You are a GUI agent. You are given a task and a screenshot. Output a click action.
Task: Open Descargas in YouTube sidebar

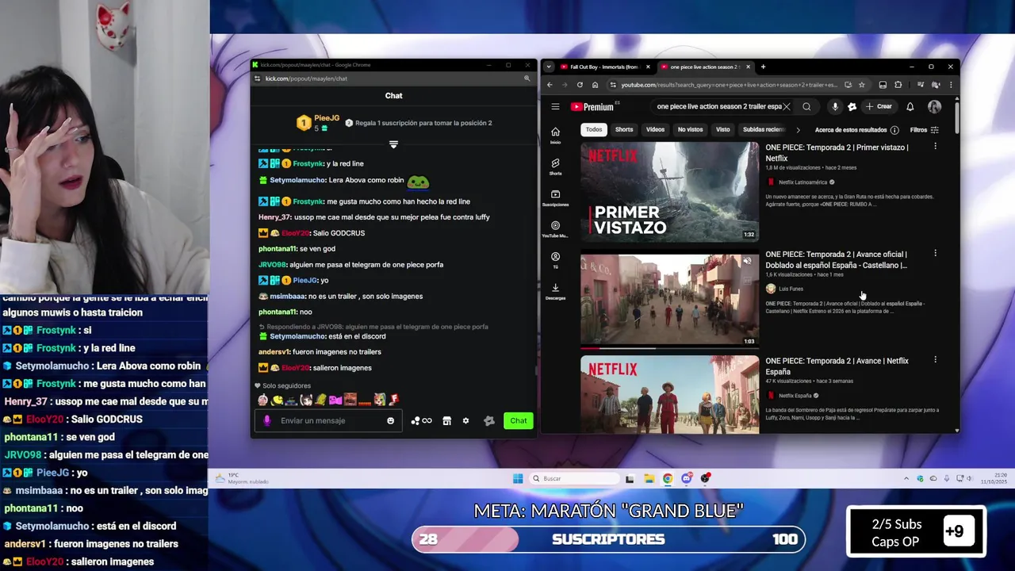point(555,291)
